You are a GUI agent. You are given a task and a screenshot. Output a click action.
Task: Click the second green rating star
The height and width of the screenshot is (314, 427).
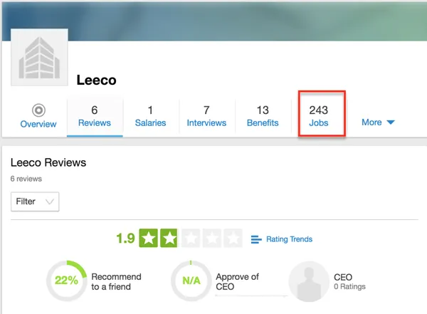point(169,239)
